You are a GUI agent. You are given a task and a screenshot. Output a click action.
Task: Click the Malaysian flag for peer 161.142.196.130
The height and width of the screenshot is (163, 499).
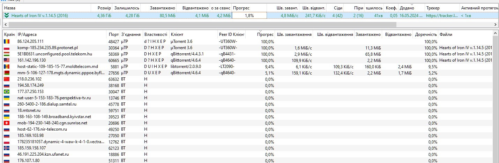[x=7, y=60]
